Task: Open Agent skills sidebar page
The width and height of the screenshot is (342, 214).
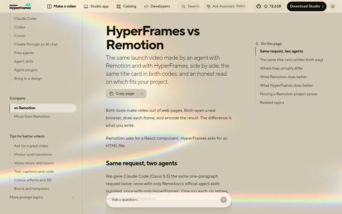Action: [24, 61]
